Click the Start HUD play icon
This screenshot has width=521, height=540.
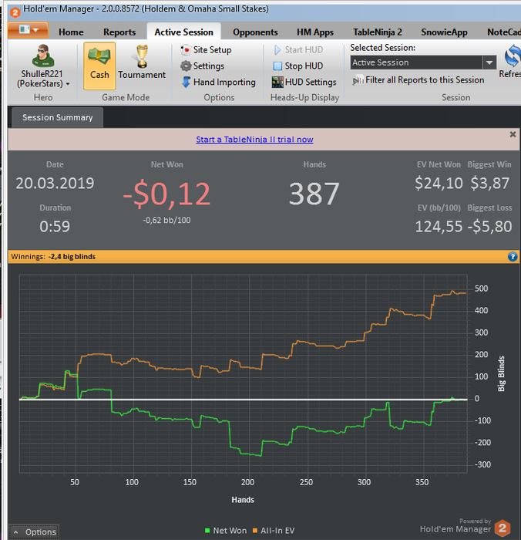(x=277, y=50)
